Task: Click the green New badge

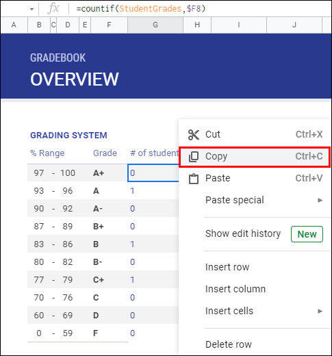Action: 307,234
